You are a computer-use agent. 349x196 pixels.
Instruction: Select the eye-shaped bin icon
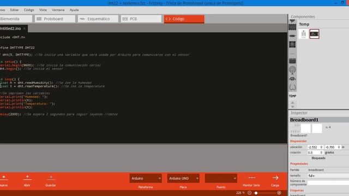pos(292,79)
